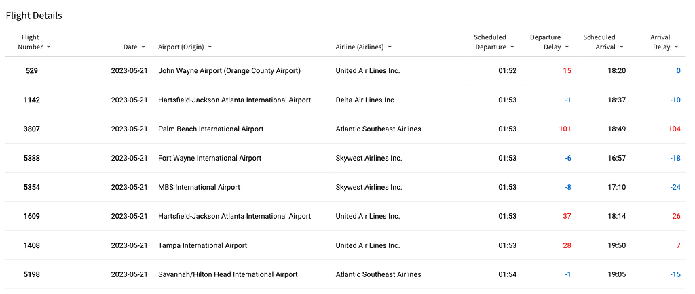695x294 pixels.
Task: Click the Scheduled Arrival column dropdown arrow
Action: pyautogui.click(x=622, y=47)
